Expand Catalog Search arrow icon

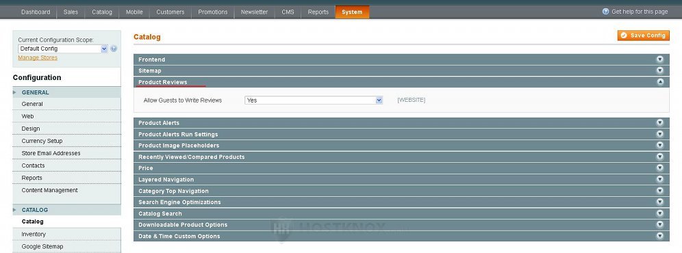(x=660, y=213)
